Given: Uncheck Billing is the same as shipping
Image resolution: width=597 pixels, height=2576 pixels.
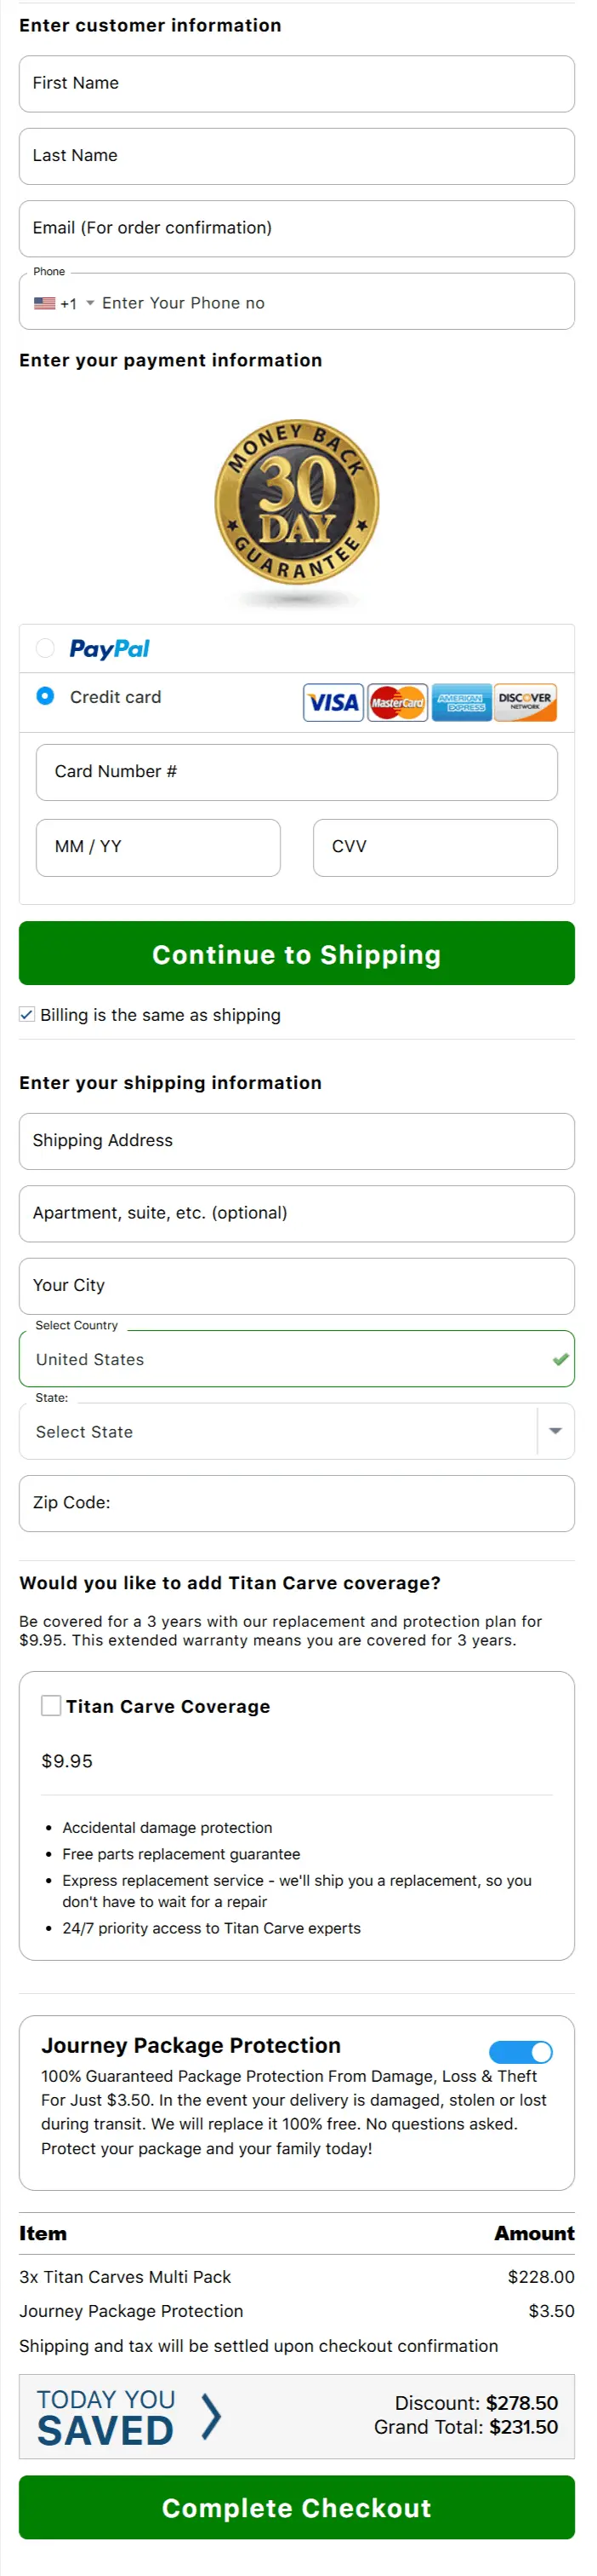Looking at the screenshot, I should pos(26,1015).
